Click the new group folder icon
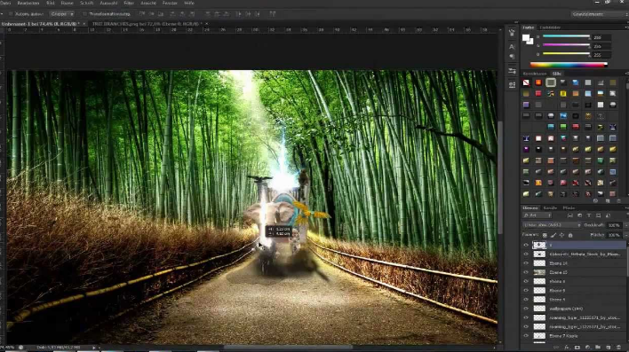 point(598,348)
